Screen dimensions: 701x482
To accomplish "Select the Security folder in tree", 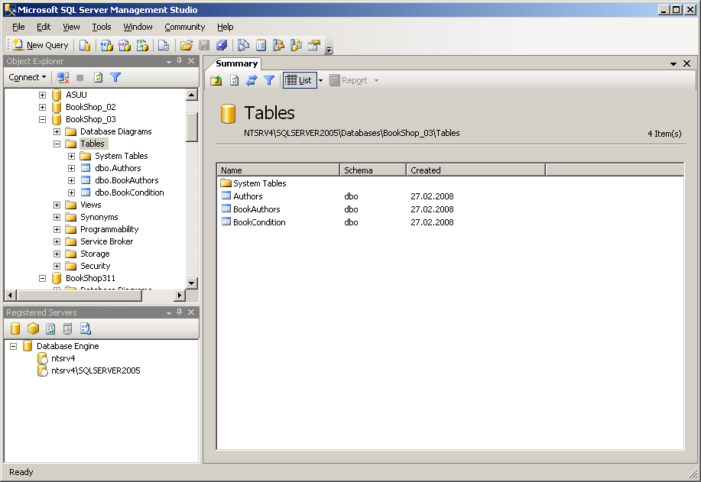I will tap(96, 266).
